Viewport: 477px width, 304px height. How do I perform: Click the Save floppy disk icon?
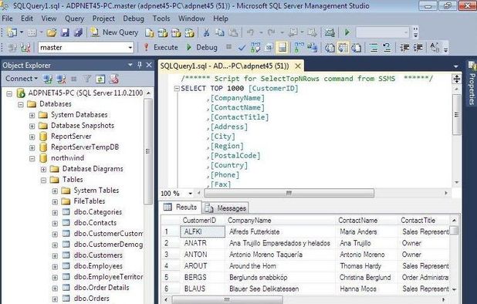coord(65,32)
